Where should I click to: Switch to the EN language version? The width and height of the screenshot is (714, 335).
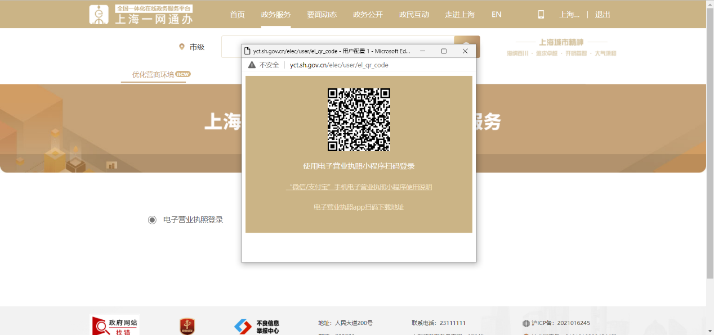coord(497,15)
